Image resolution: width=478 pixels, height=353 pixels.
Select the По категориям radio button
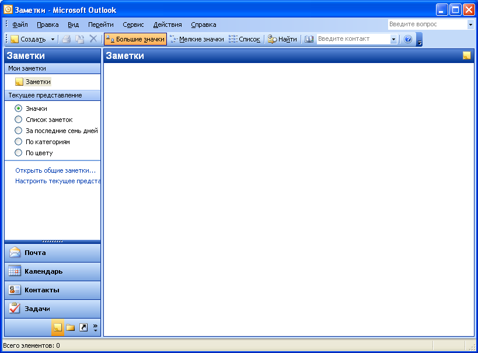pos(18,141)
